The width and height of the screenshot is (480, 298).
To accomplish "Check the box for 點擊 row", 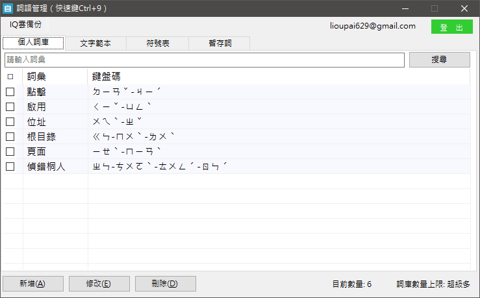I will (x=10, y=92).
